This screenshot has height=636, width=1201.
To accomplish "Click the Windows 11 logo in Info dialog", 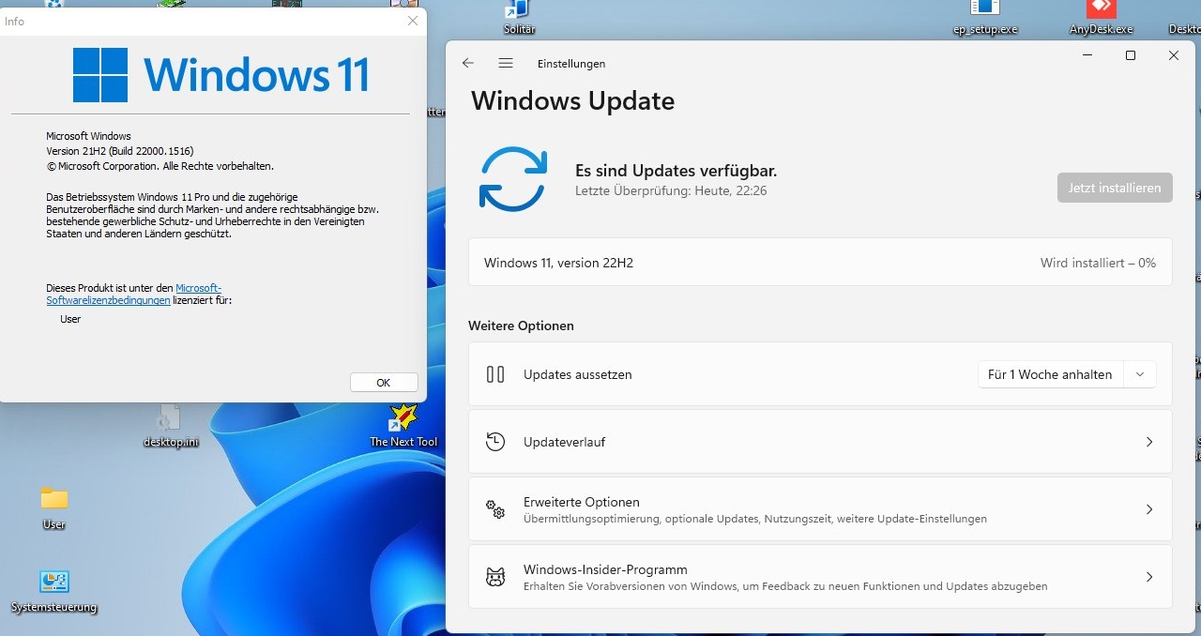I will tap(221, 75).
